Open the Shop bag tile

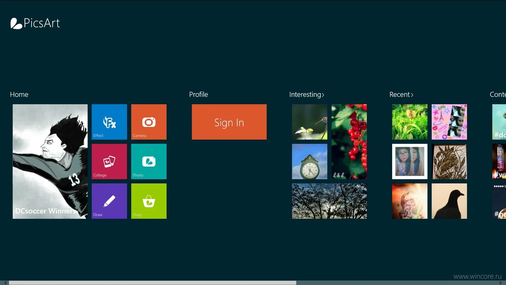pyautogui.click(x=149, y=201)
